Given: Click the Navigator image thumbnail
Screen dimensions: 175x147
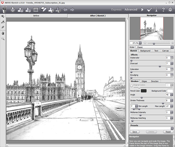Looking at the screenshot, I should click(x=152, y=29).
